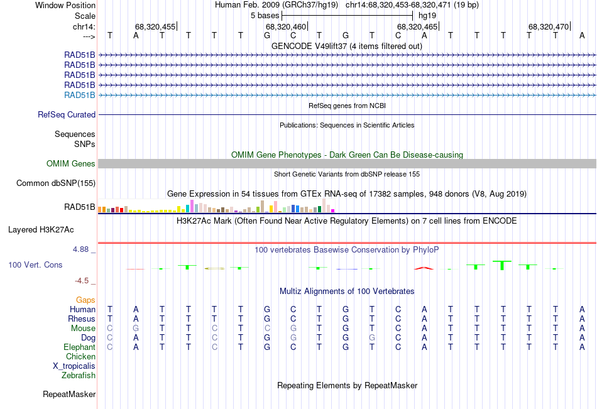Click the 68,320,465 ruler position
The image size is (597, 409).
pos(417,26)
